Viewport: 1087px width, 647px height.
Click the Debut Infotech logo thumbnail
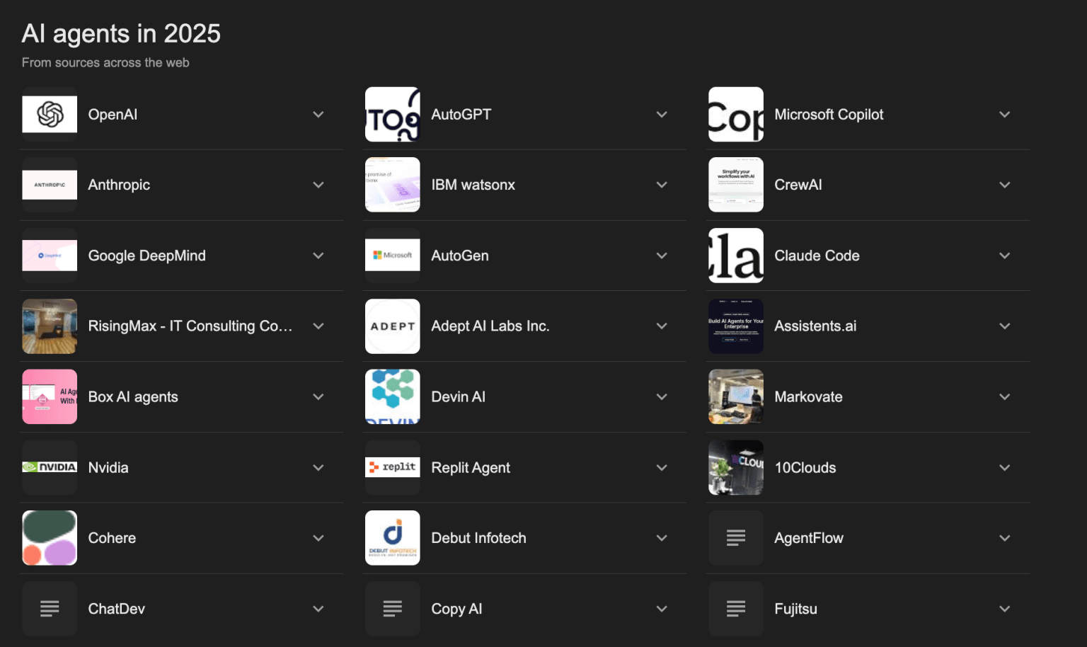coord(393,538)
